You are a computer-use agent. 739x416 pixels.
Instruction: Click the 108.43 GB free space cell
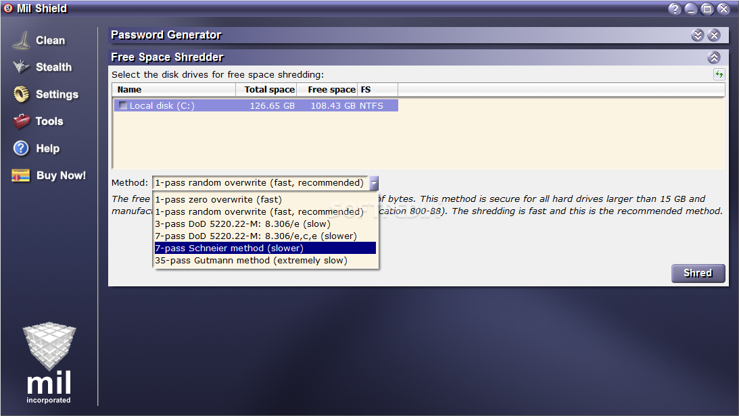[333, 106]
